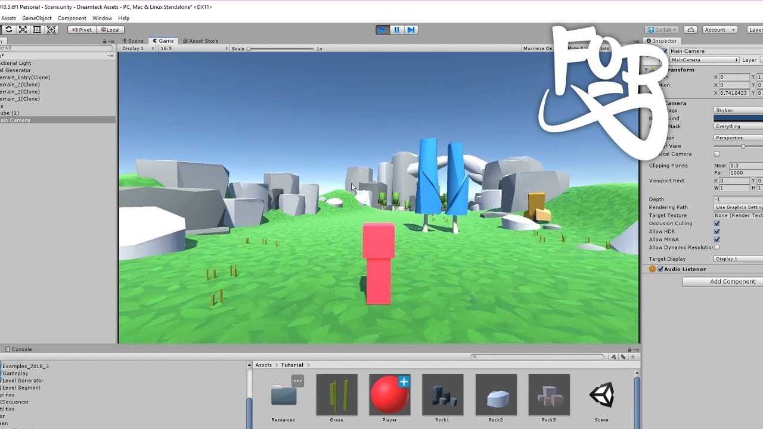Open the MainCamera tag dropdown
Viewport: 763px width, 429px height.
[704, 60]
